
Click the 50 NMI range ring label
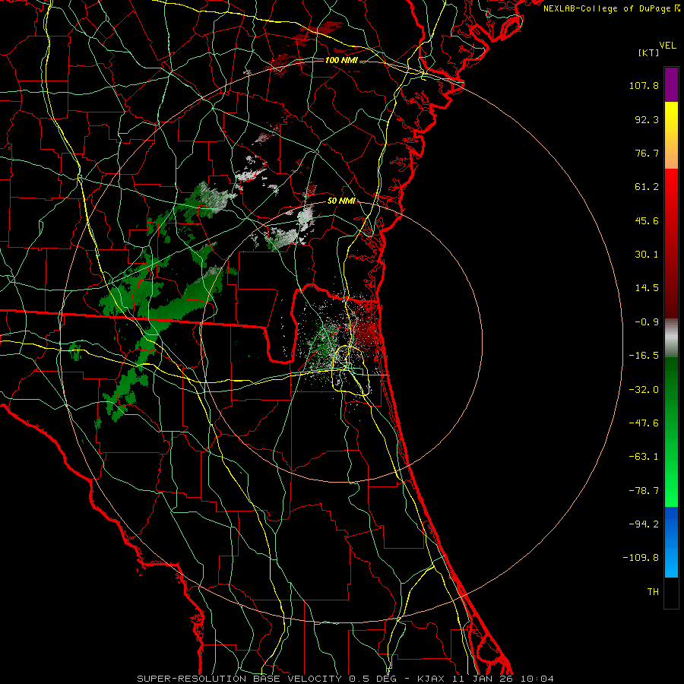tap(341, 201)
